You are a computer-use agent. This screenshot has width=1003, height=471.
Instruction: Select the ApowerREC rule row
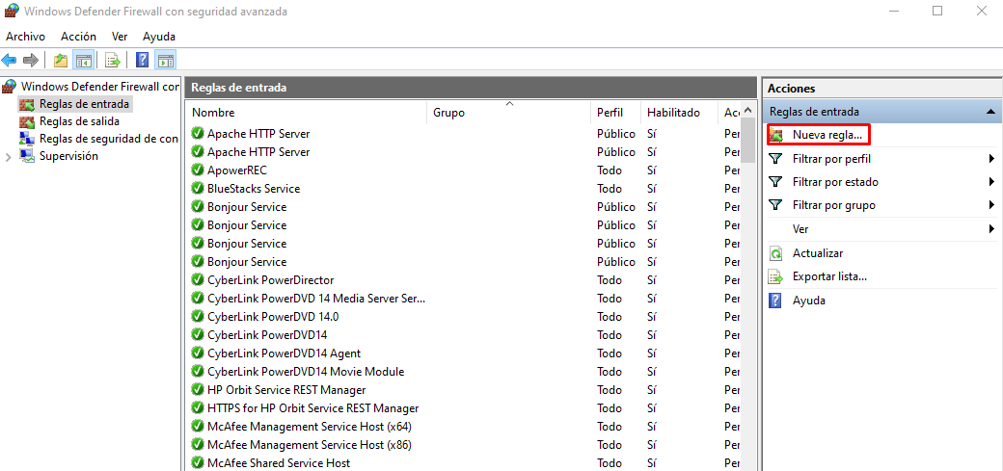coord(463,170)
